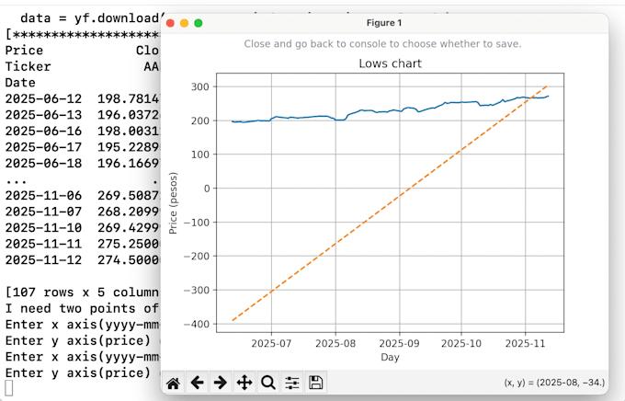
Task: Save the figure with floppy disk icon
Action: coord(315,383)
